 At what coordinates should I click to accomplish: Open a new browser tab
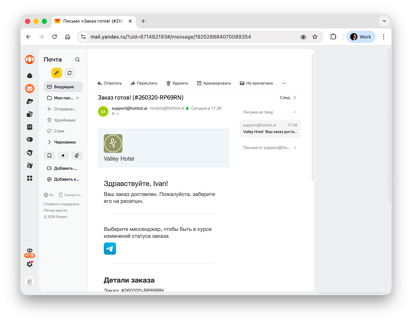[x=143, y=21]
